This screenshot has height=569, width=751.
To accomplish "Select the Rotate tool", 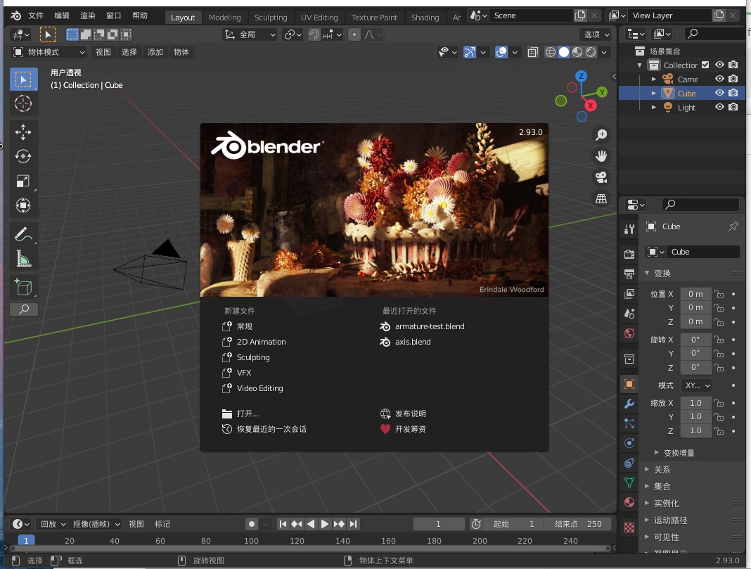I will 23,157.
